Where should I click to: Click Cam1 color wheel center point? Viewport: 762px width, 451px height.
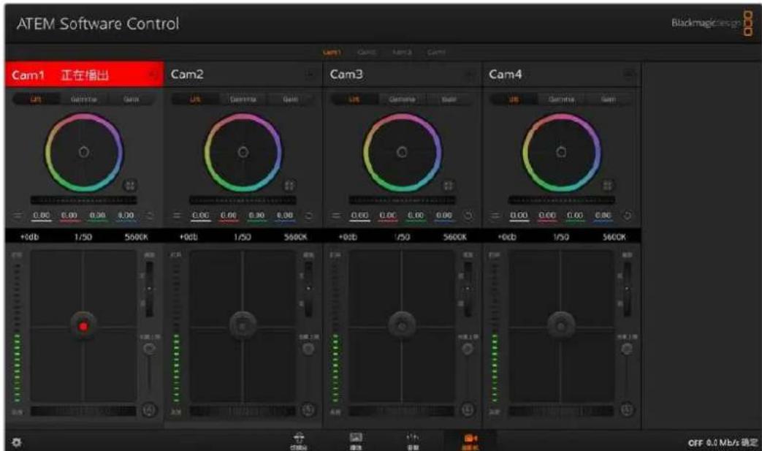pos(83,152)
